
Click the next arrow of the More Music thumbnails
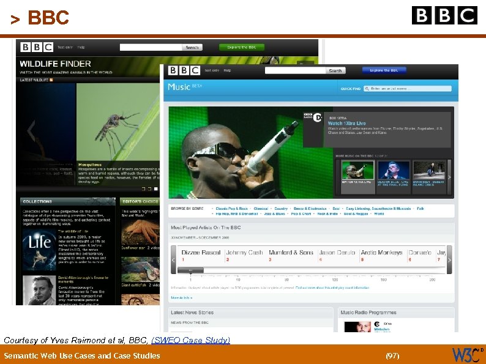[449, 177]
